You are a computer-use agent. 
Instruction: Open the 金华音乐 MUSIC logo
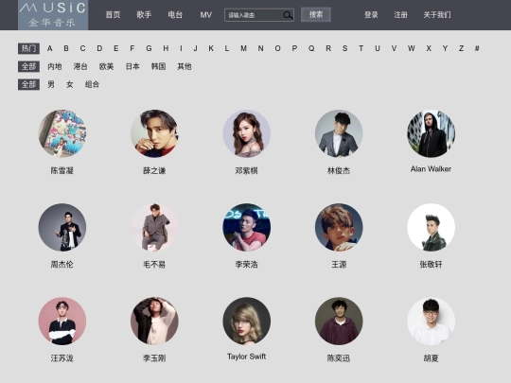(x=53, y=15)
